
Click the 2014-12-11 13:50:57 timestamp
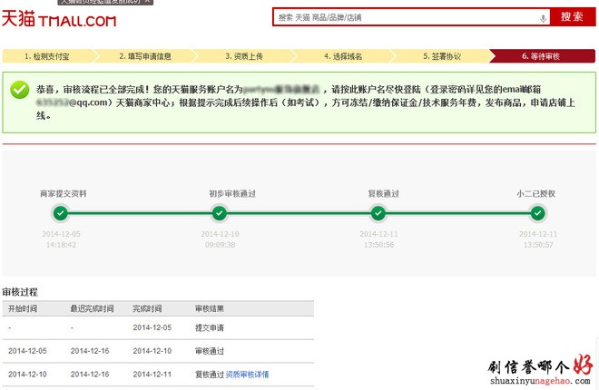tap(538, 239)
